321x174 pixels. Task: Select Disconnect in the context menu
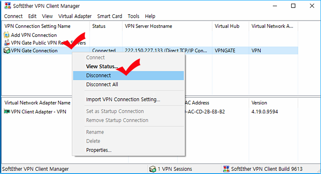click(x=128, y=75)
